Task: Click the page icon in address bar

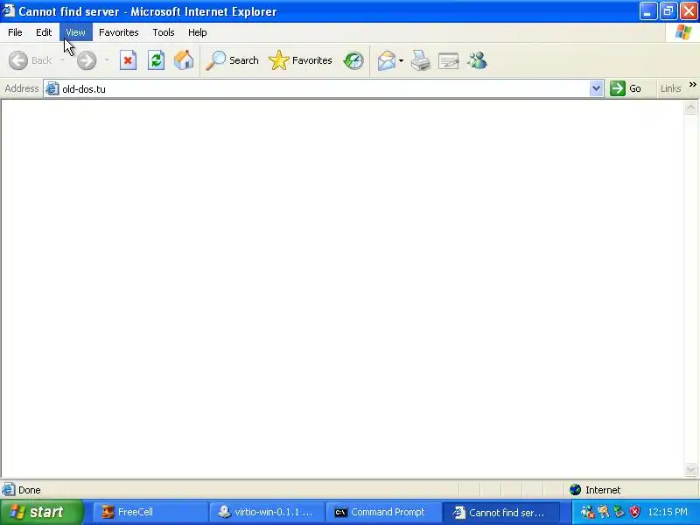Action: pyautogui.click(x=52, y=88)
